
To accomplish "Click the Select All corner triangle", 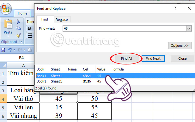I will point(3,65).
